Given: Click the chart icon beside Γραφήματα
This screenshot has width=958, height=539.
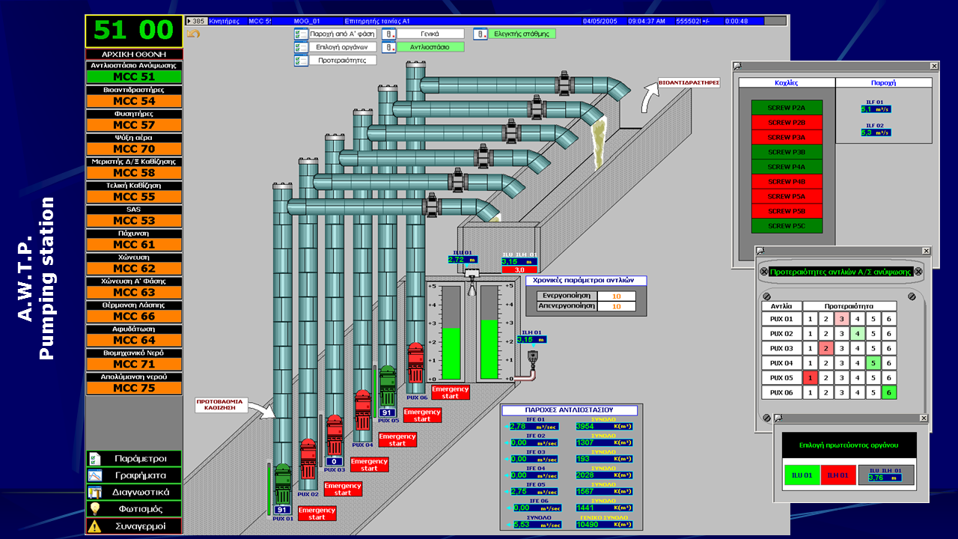Looking at the screenshot, I should (95, 475).
